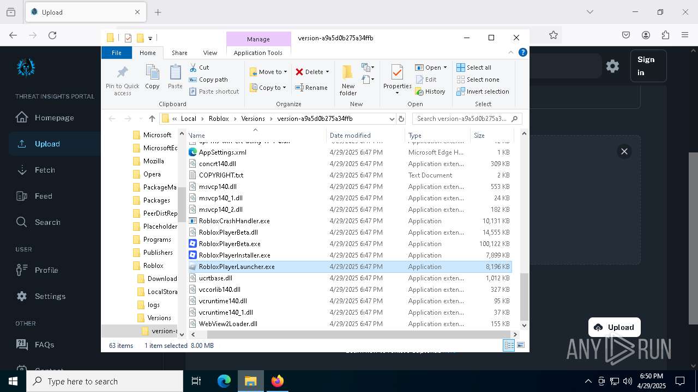Open a new browser tab
Viewport: 698px width, 392px height.
coord(158,12)
